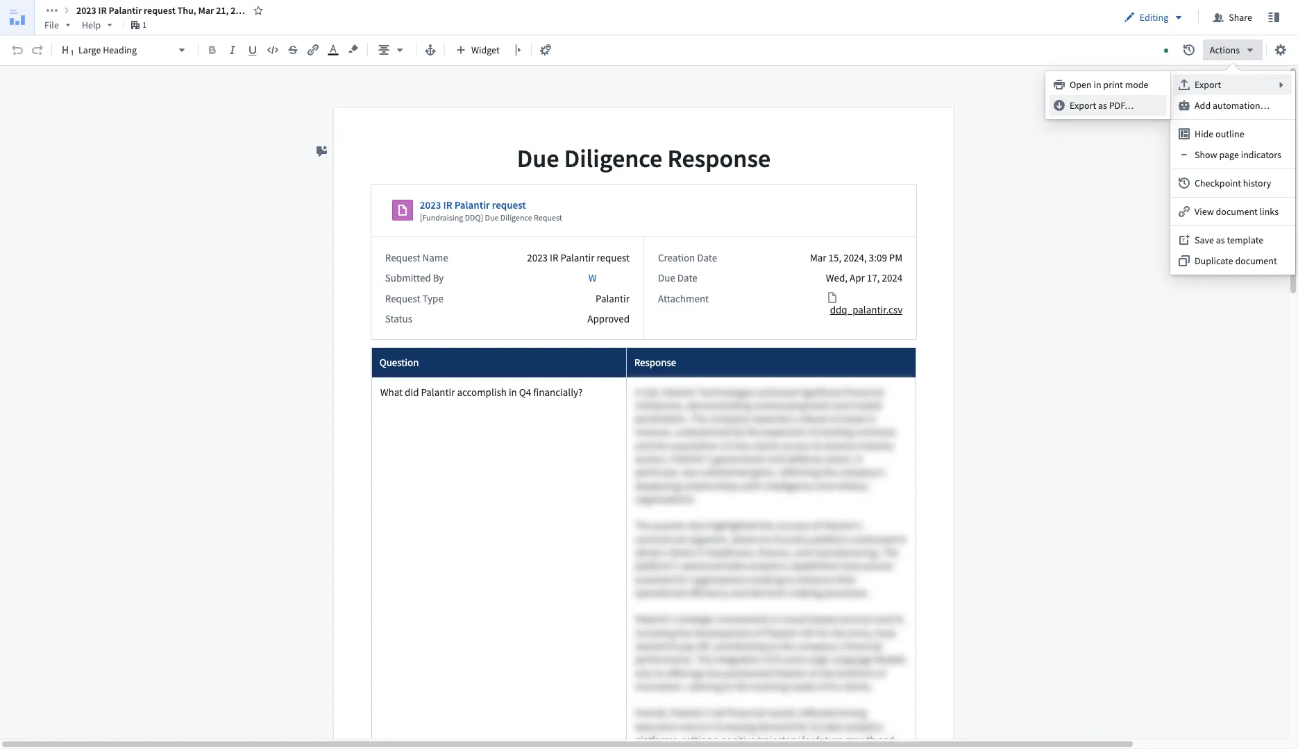Click the comment icon beside the heading
Viewport: 1298px width, 749px height.
[321, 151]
